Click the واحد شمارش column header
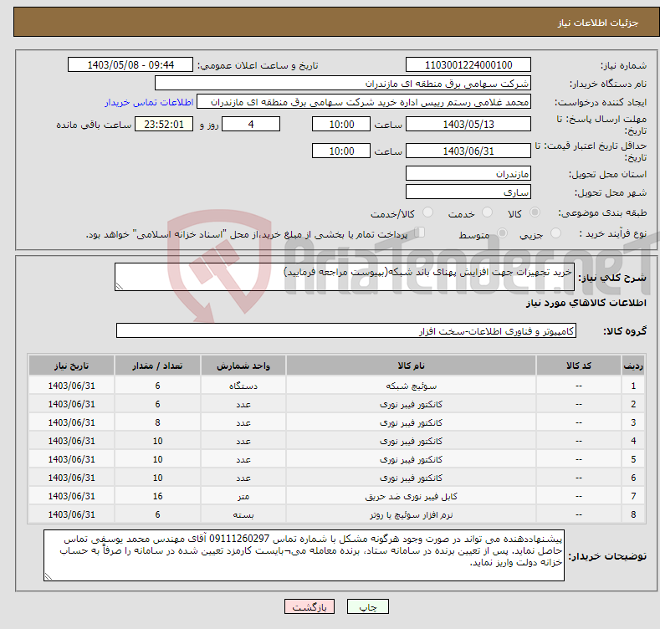Screen dimensions: 660x629 243,366
